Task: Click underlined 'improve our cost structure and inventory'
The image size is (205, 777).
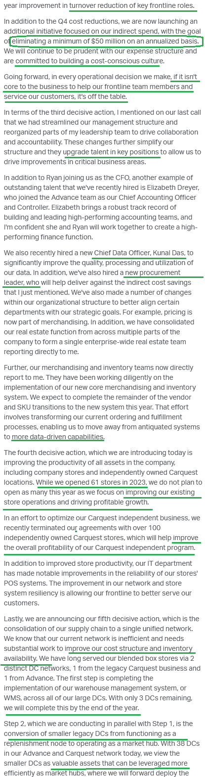Action: pyautogui.click(x=128, y=649)
